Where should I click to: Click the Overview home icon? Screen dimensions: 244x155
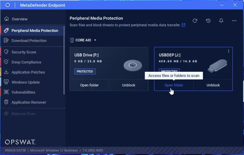coord(7,19)
